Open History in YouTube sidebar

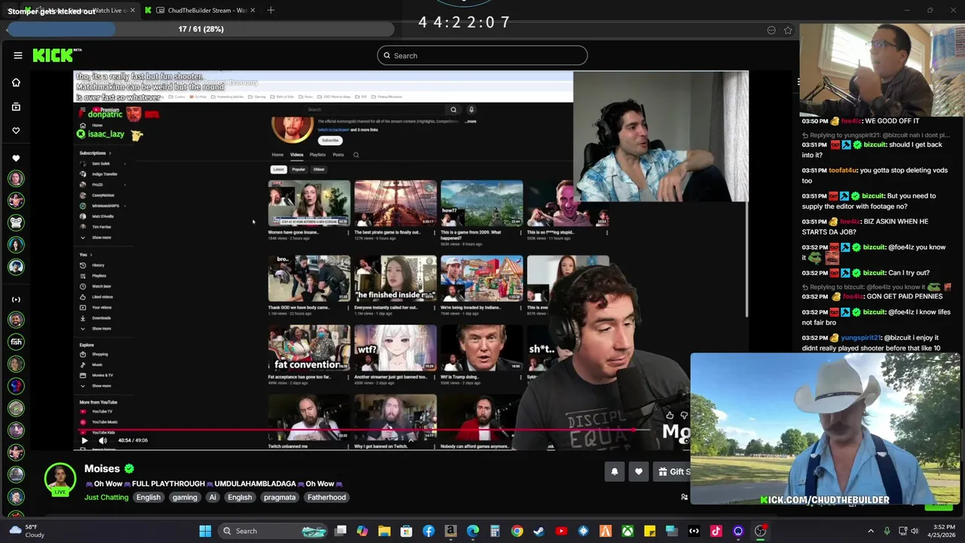click(98, 265)
